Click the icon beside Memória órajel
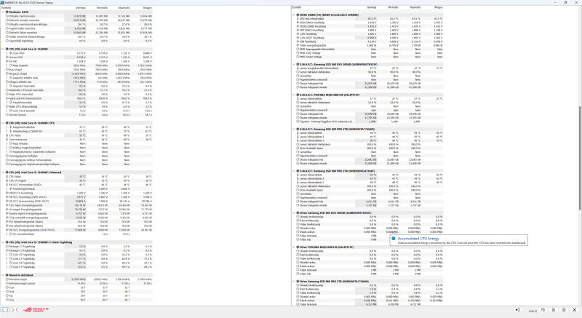Screen dimensions: 582x318 pyautogui.click(x=7, y=279)
